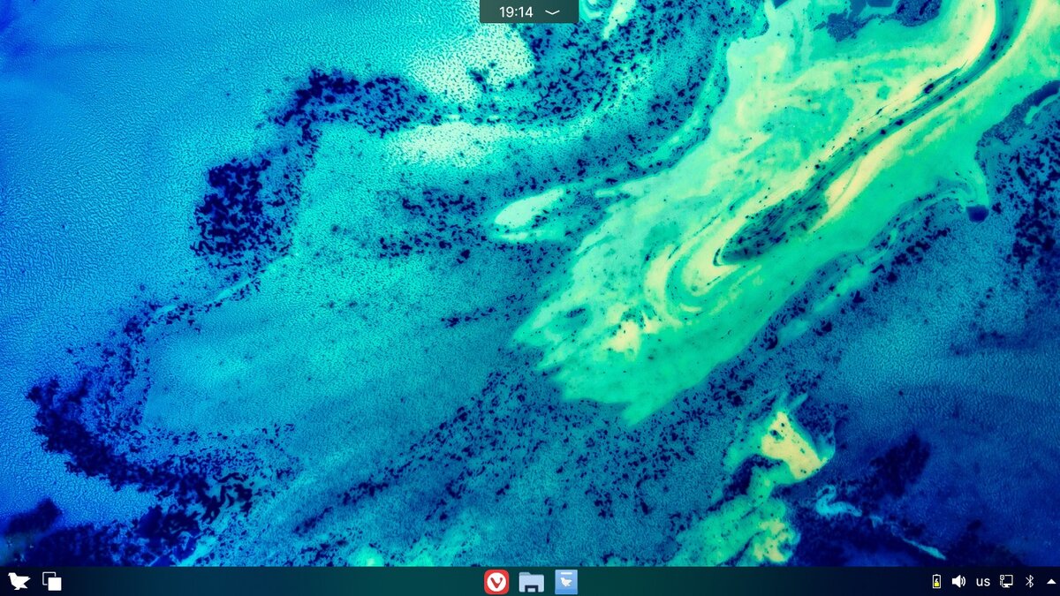Toggle Bluetooth from the system tray
Image resolution: width=1060 pixels, height=596 pixels.
(1027, 581)
